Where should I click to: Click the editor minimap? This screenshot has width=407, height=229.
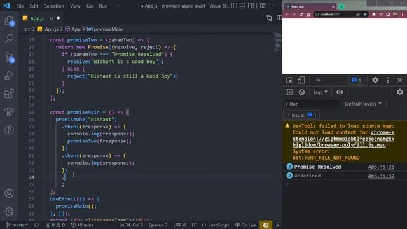pyautogui.click(x=277, y=43)
